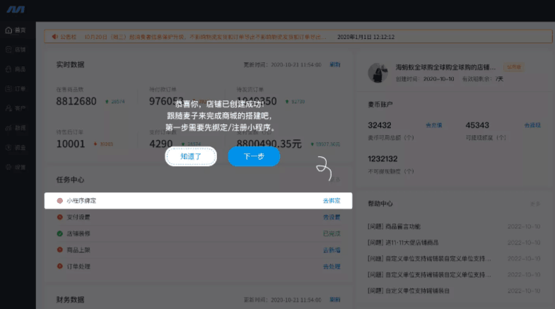This screenshot has width=555, height=309.
Task: Click the 首页 home icon in sidebar
Action: [8, 30]
